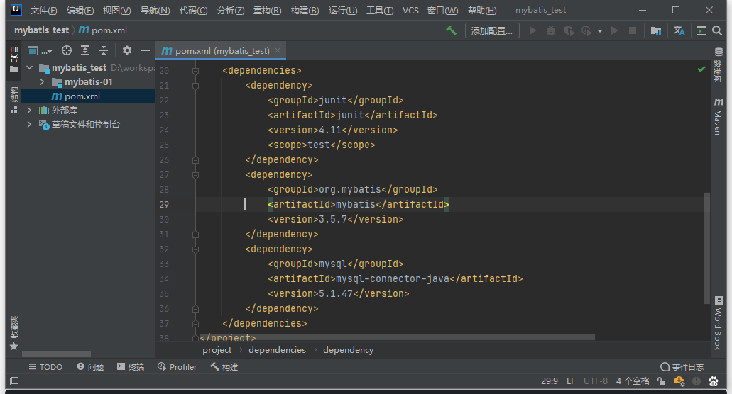
Task: Toggle tool window bars in bottom-left corner
Action: click(14, 381)
